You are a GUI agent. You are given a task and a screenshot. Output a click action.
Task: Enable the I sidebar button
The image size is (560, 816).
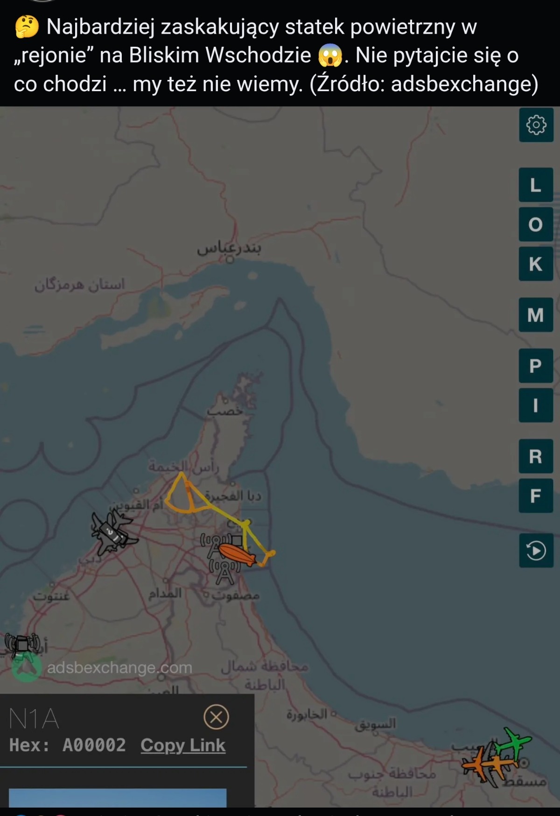point(536,405)
